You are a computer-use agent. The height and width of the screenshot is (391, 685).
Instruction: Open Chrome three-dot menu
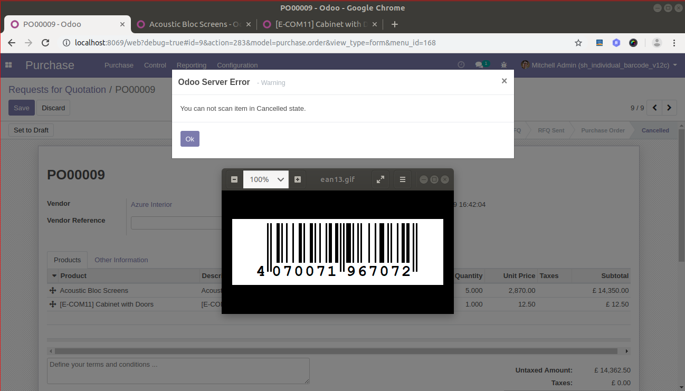point(675,43)
